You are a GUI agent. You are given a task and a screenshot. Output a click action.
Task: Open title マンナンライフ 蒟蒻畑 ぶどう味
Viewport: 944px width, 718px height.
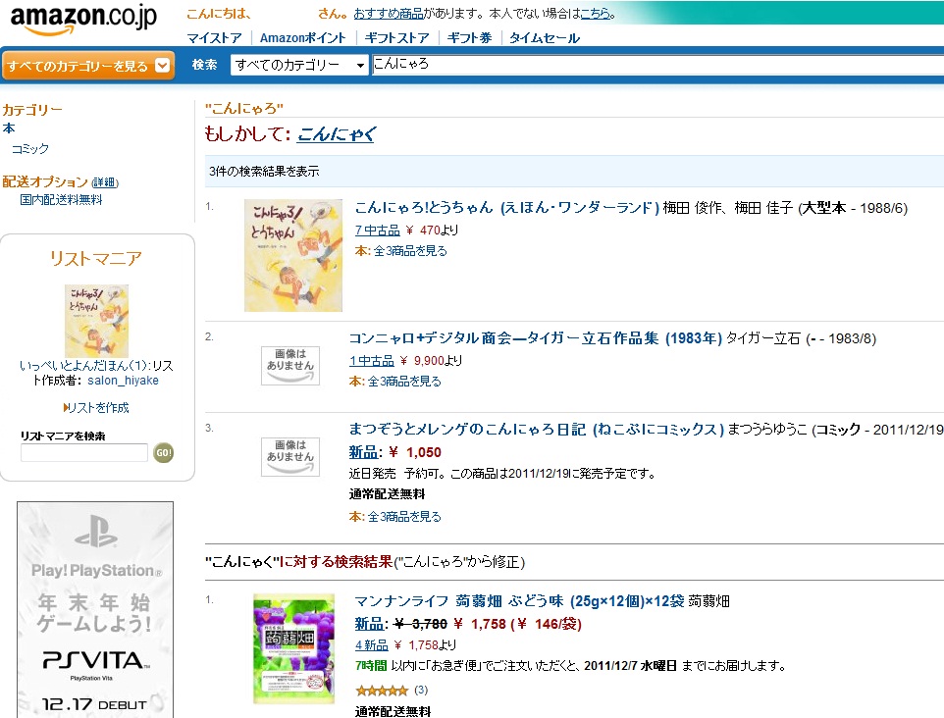point(519,601)
